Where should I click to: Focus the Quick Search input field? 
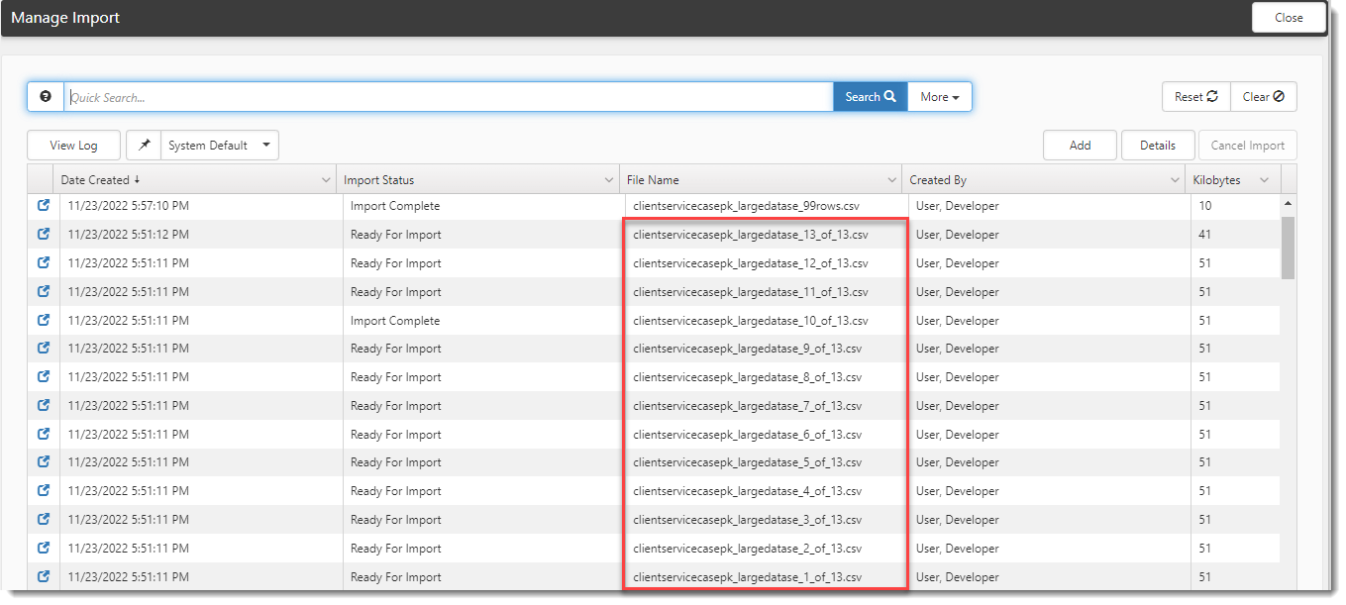coord(446,97)
